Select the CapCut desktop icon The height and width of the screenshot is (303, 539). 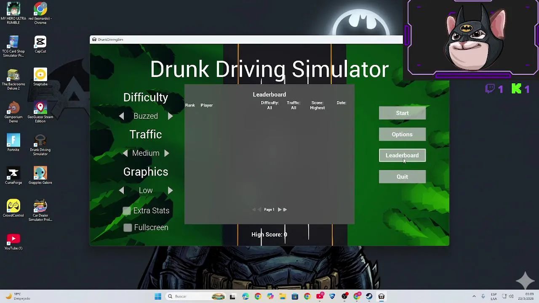(40, 45)
